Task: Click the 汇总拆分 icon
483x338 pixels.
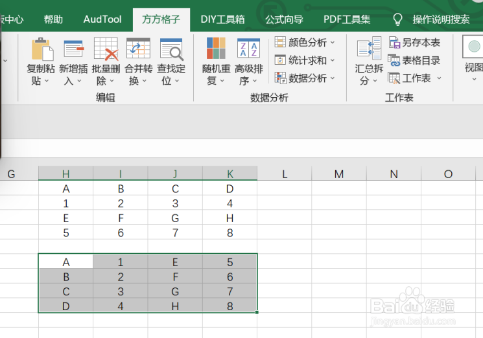Action: click(369, 48)
